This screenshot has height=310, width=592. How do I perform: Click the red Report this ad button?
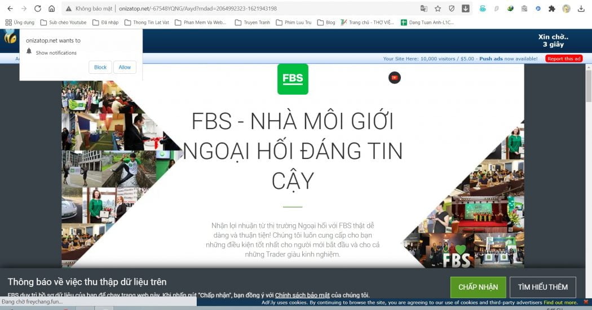point(564,59)
